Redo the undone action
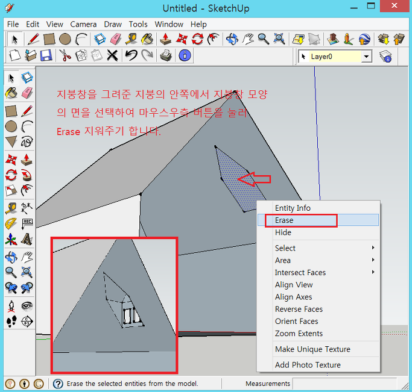Image resolution: width=412 pixels, height=392 pixels. coord(147,55)
